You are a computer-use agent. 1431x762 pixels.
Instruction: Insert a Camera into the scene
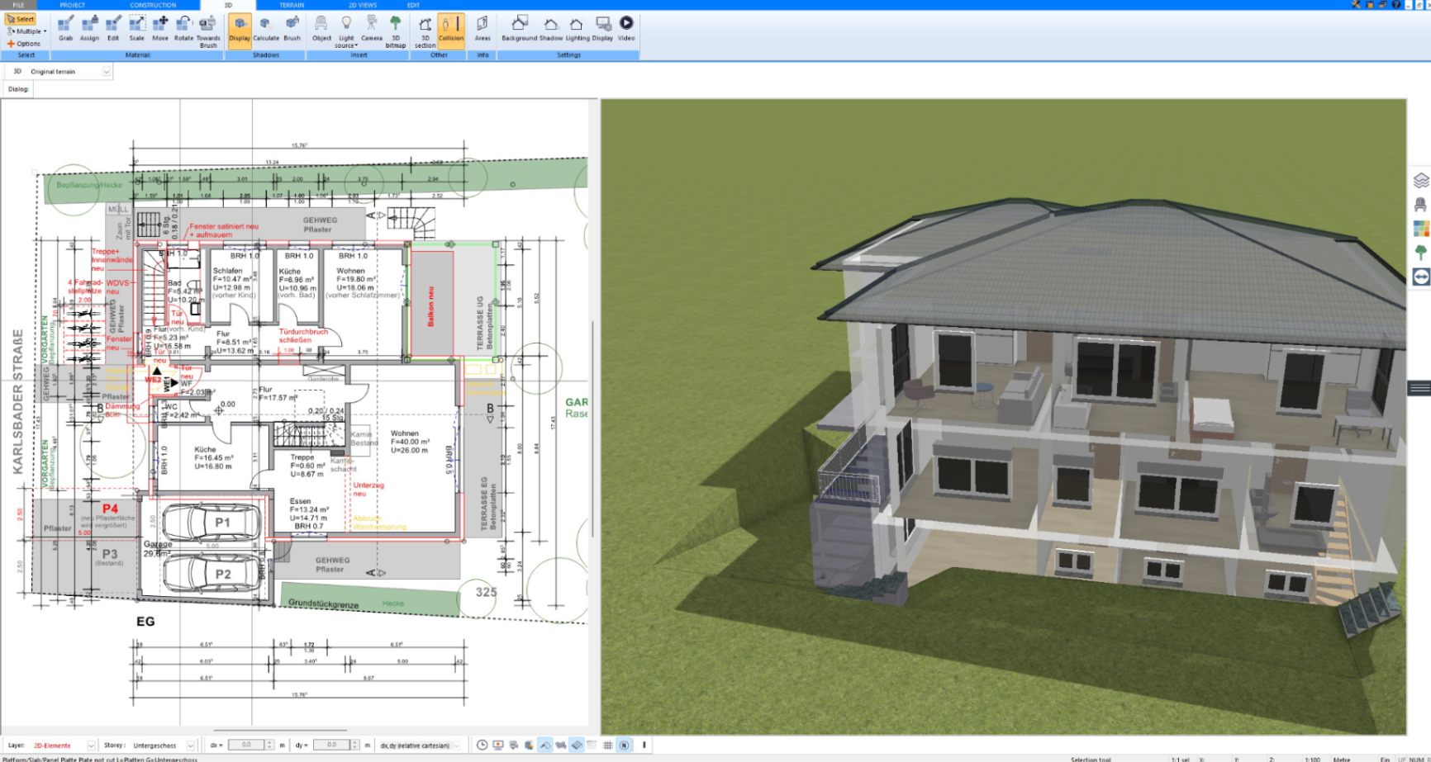point(372,28)
